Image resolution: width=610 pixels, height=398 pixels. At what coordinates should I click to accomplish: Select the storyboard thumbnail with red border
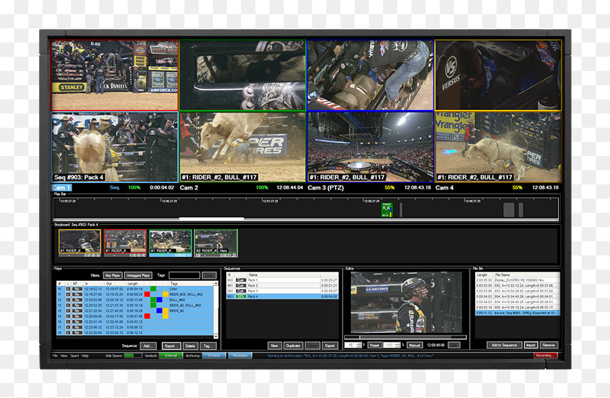tap(126, 243)
